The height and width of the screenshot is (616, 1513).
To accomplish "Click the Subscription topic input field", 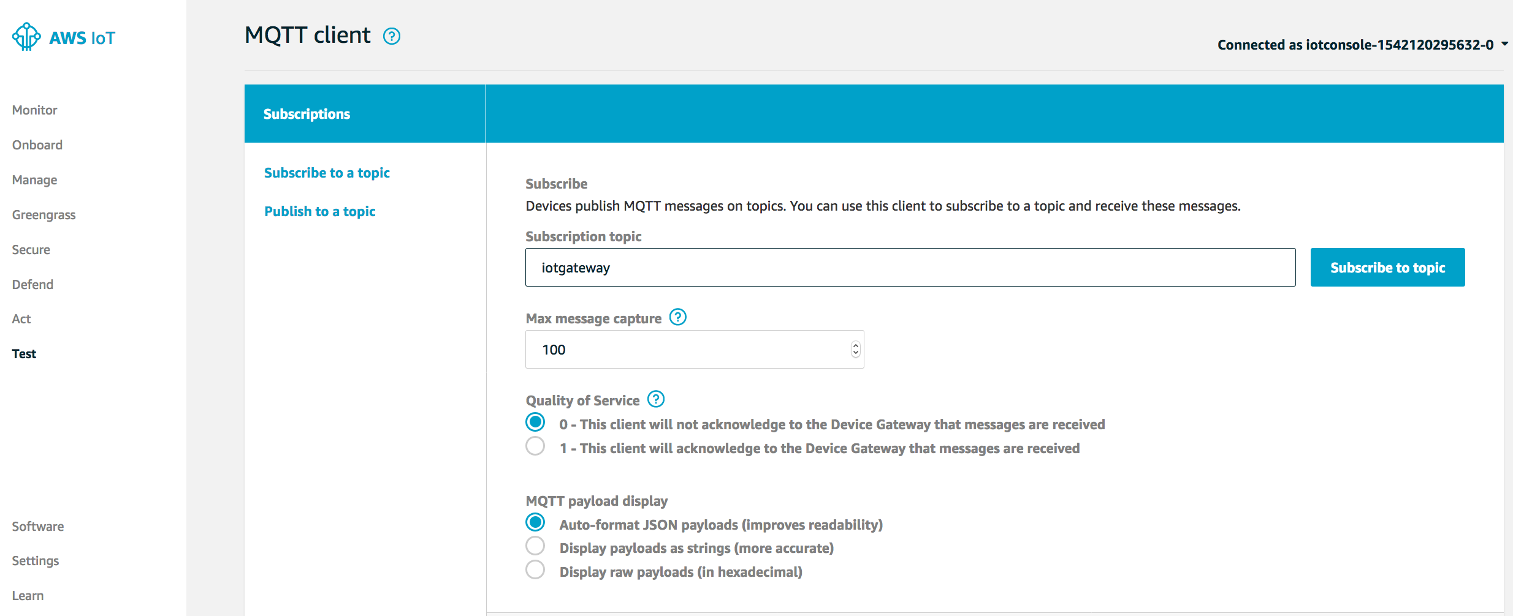I will click(910, 268).
